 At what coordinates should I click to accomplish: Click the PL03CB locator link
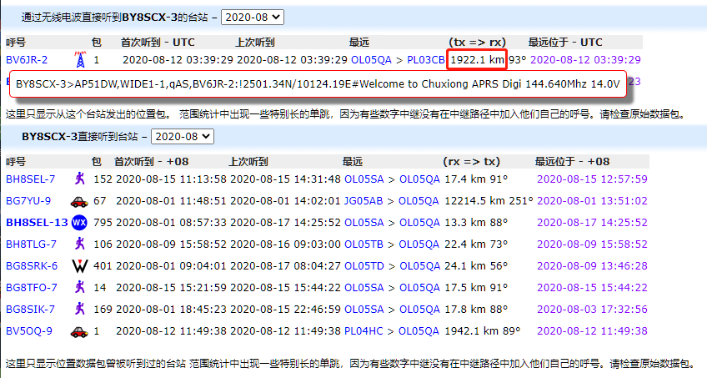click(x=425, y=60)
